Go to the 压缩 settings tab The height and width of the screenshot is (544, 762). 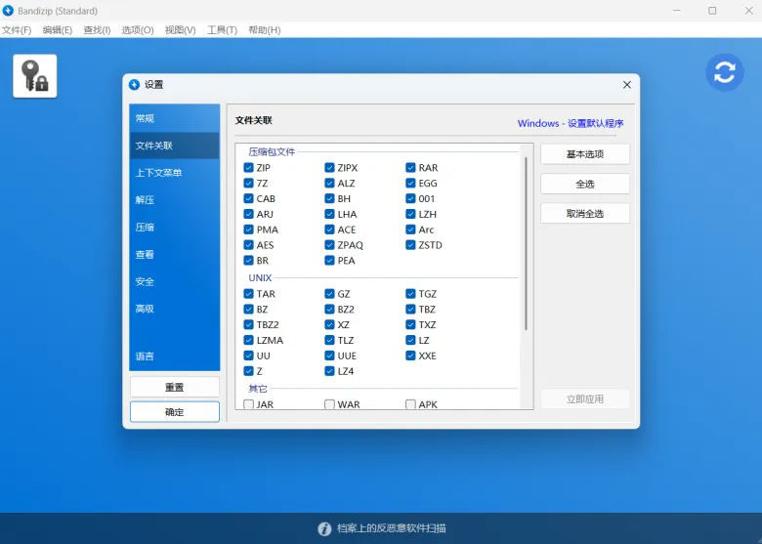pyautogui.click(x=175, y=227)
